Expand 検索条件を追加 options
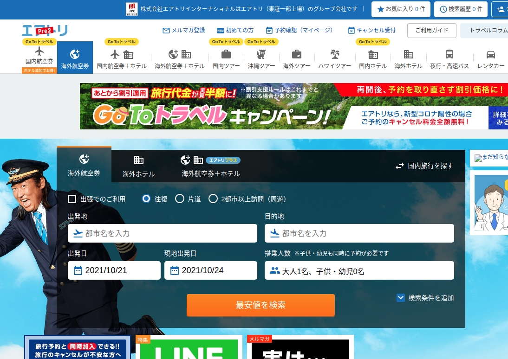Viewport: 508px width, 359px height. 425,298
